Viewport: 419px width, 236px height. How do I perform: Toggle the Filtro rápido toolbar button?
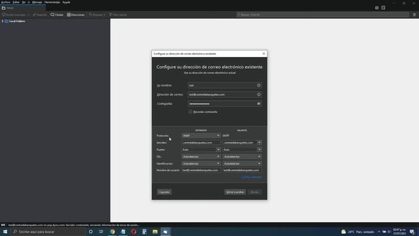(x=118, y=14)
